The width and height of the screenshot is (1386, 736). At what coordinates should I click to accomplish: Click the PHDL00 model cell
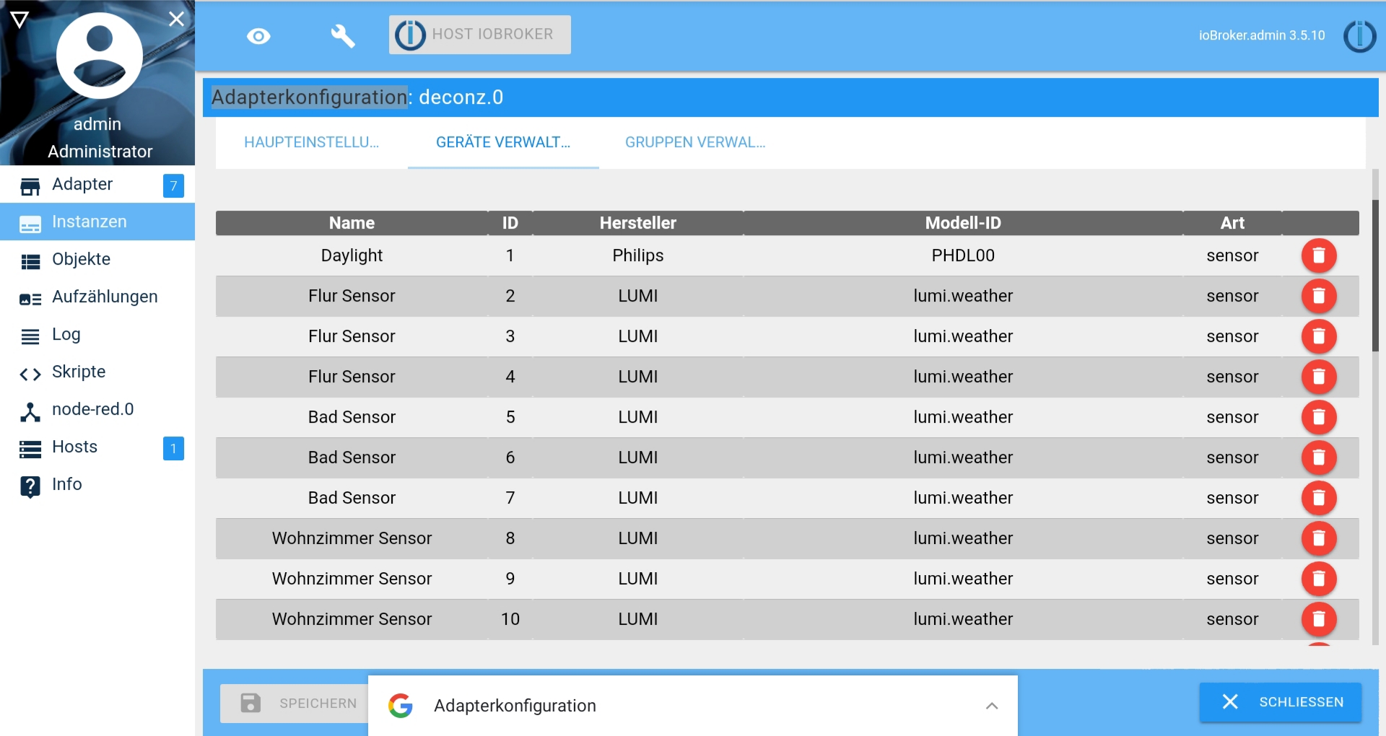point(963,255)
